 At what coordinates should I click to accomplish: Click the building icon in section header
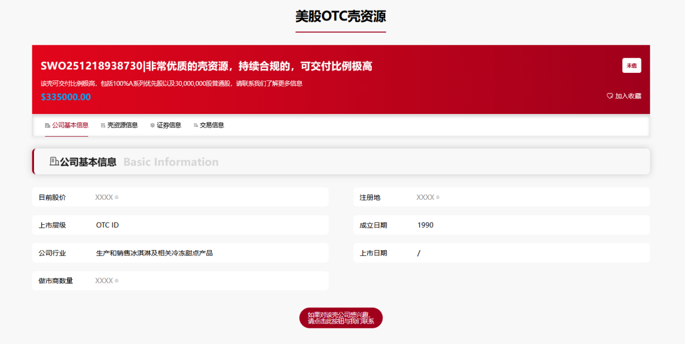click(54, 161)
